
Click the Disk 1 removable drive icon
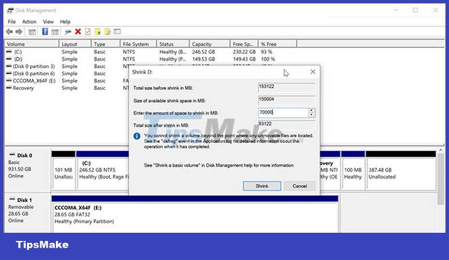coord(12,199)
